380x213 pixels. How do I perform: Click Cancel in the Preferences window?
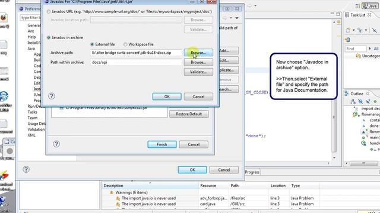tap(224, 170)
